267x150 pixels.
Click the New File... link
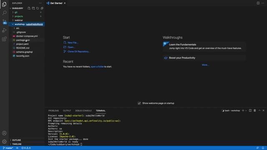(x=73, y=42)
